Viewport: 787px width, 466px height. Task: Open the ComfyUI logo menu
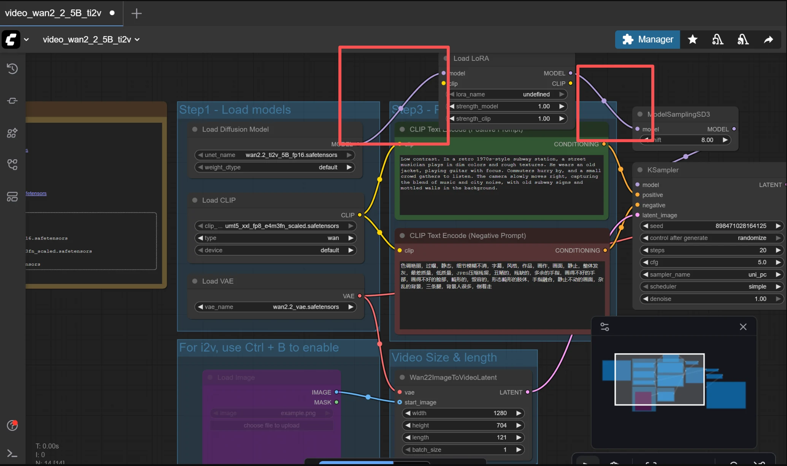10,40
